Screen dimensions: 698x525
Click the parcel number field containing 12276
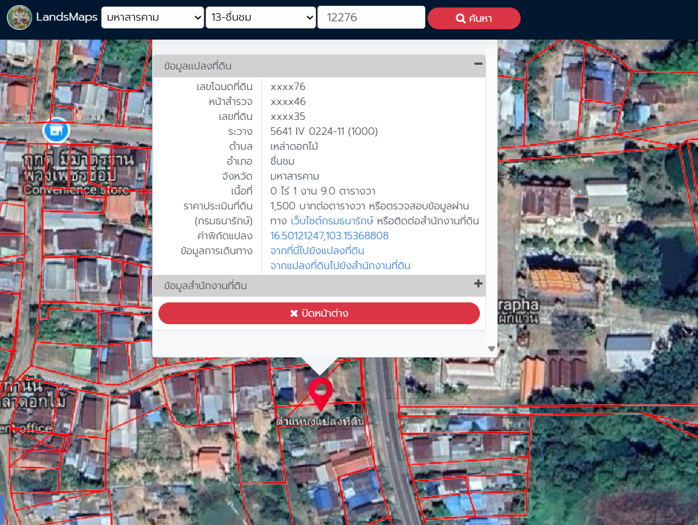[x=371, y=18]
